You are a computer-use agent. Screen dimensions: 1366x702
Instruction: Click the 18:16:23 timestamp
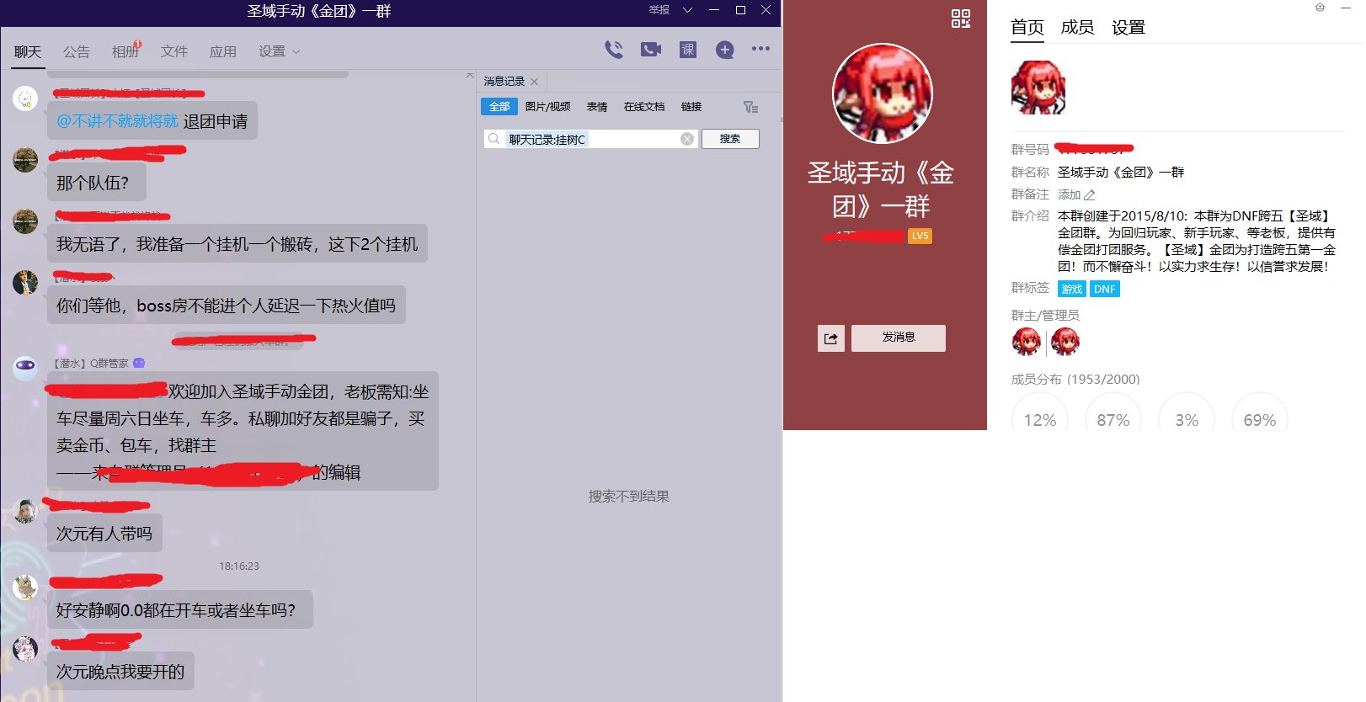pyautogui.click(x=239, y=566)
